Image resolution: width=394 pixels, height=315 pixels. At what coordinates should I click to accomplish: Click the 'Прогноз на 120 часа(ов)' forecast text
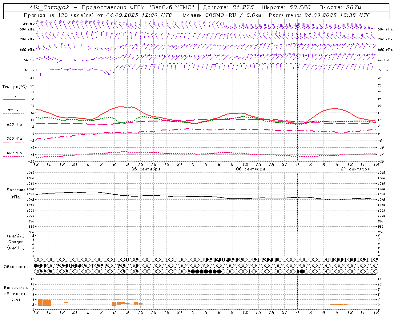[59, 15]
